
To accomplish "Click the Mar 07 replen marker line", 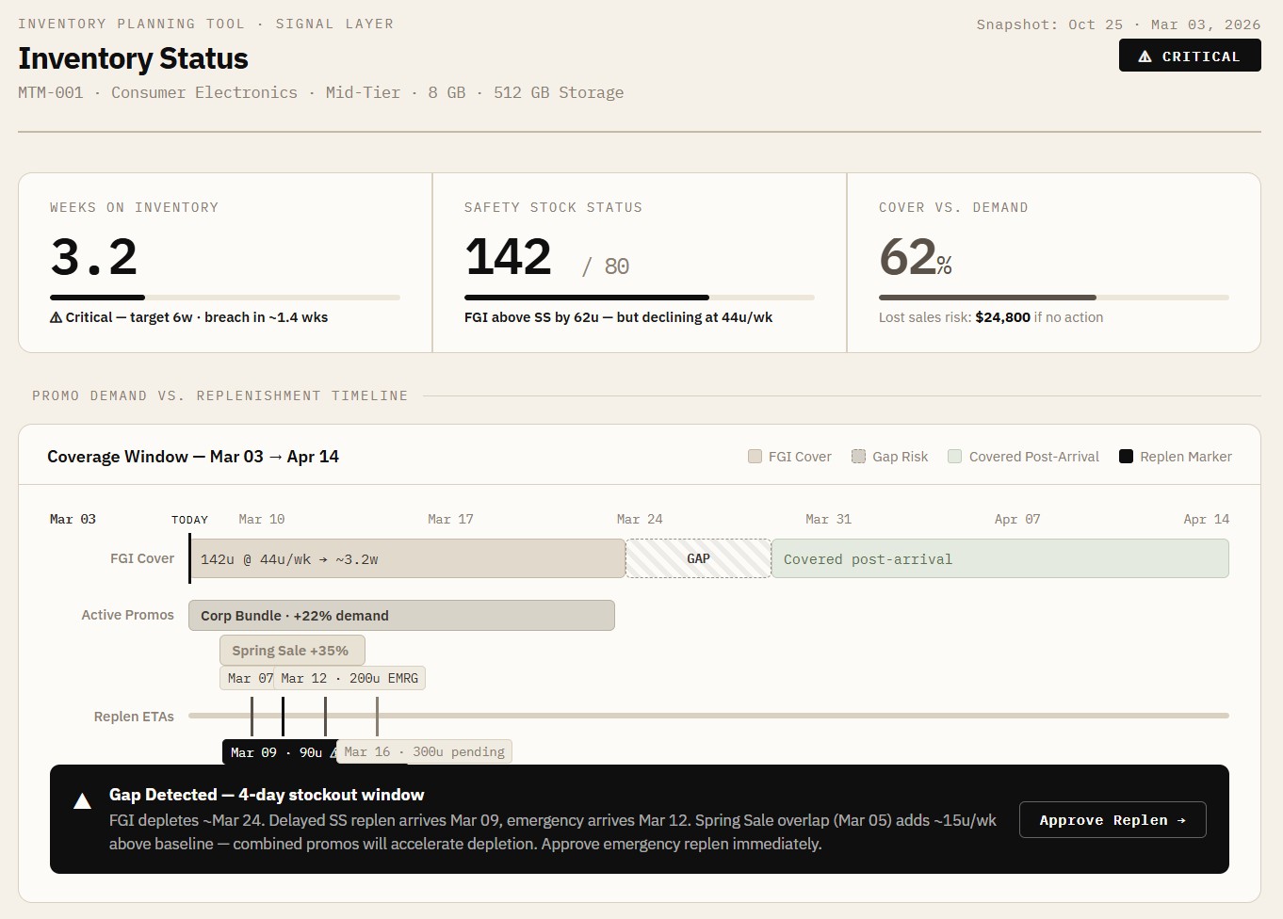I will pos(252,716).
